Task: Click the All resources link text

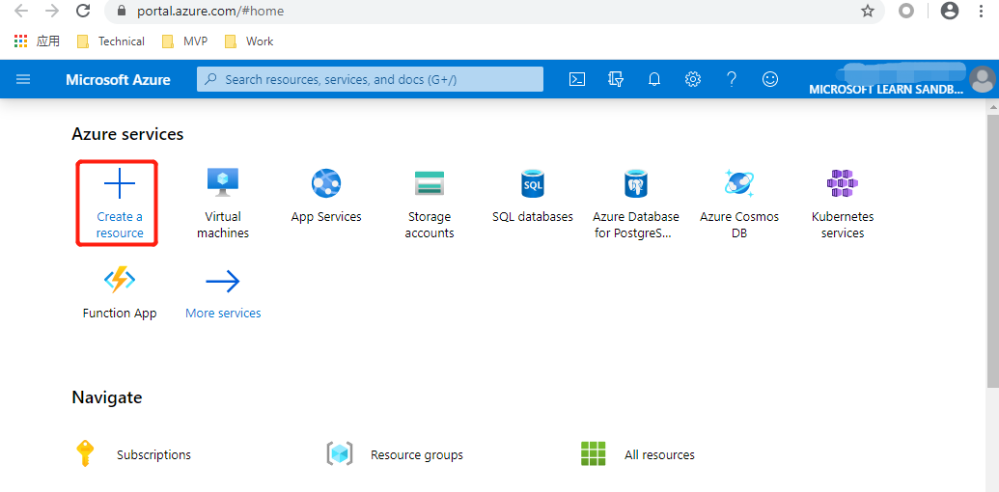Action: pyautogui.click(x=659, y=455)
